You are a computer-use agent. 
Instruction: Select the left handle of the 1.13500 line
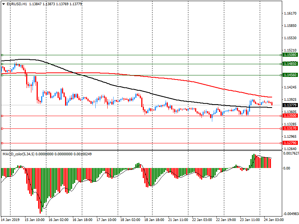[2, 116]
